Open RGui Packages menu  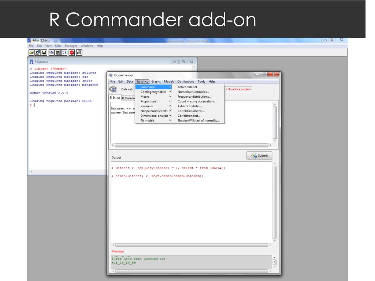point(71,46)
